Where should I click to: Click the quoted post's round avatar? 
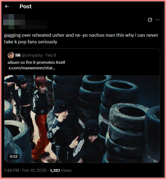coord(11,55)
